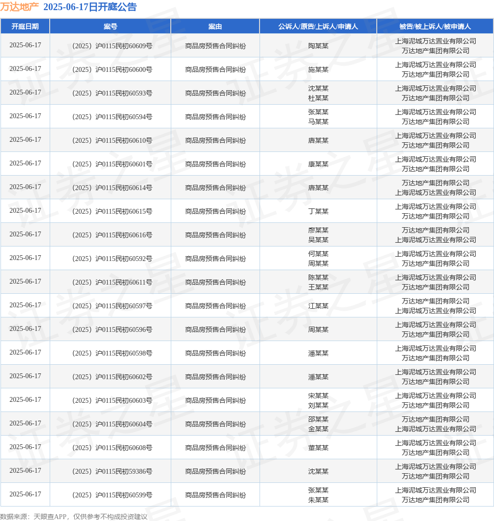The width and height of the screenshot is (494, 521).
Task: Click case number 沪0115民初60609号
Action: [x=112, y=46]
